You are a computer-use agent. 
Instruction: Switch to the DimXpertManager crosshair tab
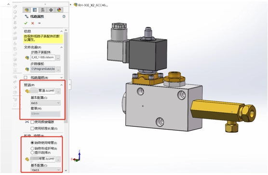(51, 10)
